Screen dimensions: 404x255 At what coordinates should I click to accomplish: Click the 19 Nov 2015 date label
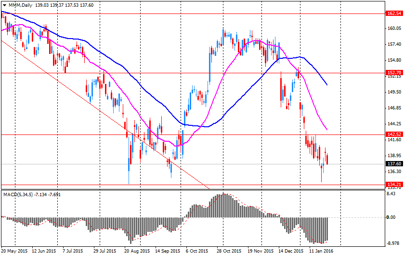click(x=261, y=251)
